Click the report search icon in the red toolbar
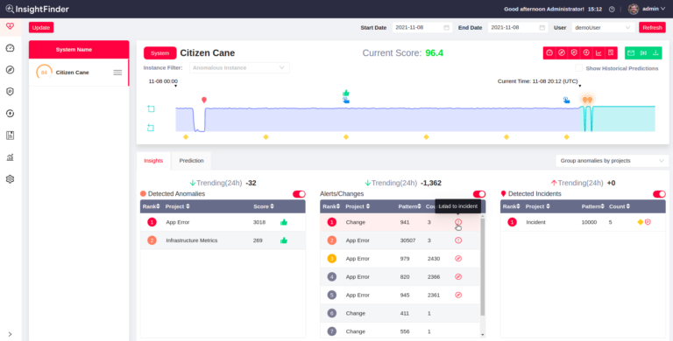 [611, 53]
